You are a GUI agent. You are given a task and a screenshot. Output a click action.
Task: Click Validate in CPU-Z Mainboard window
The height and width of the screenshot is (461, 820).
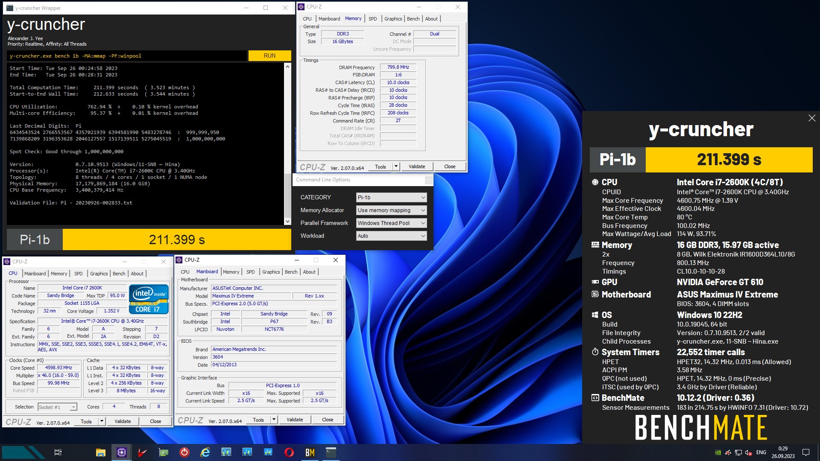(x=295, y=420)
